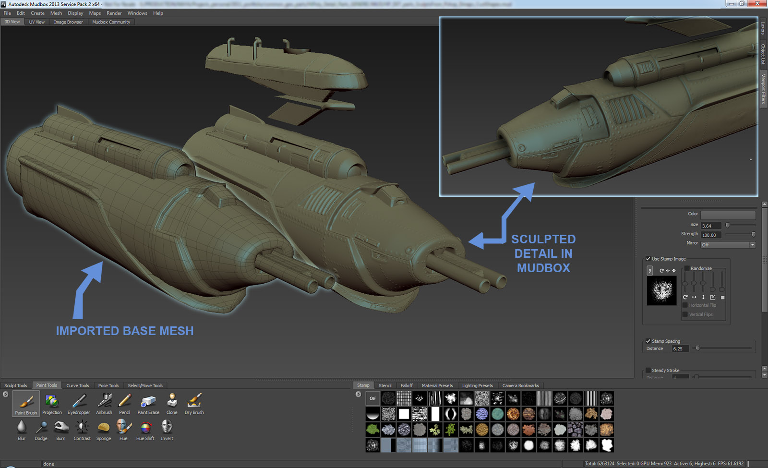Select the white square stamp thumbnail
Image resolution: width=768 pixels, height=468 pixels.
(404, 414)
